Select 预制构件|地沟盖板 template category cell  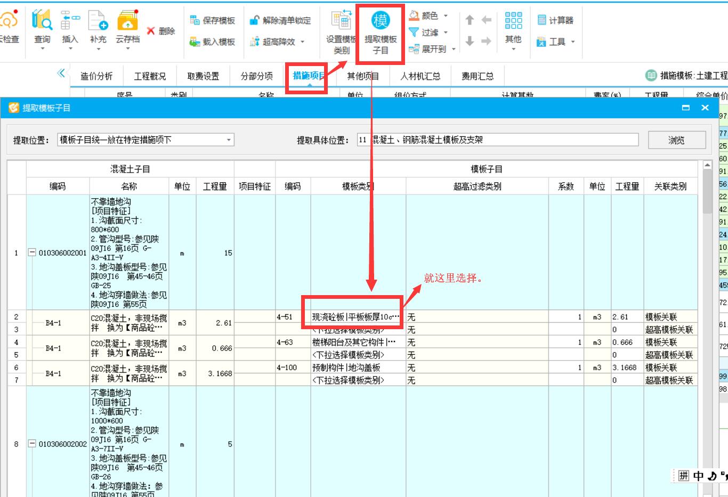click(x=358, y=368)
